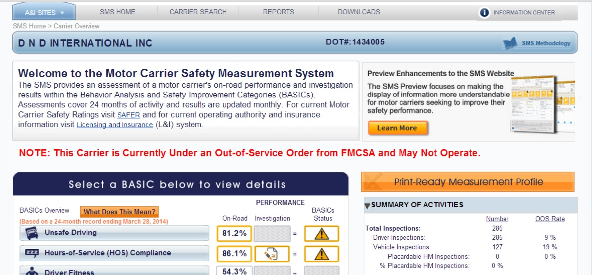Click the Out-of-Service Order note text

pyautogui.click(x=250, y=153)
